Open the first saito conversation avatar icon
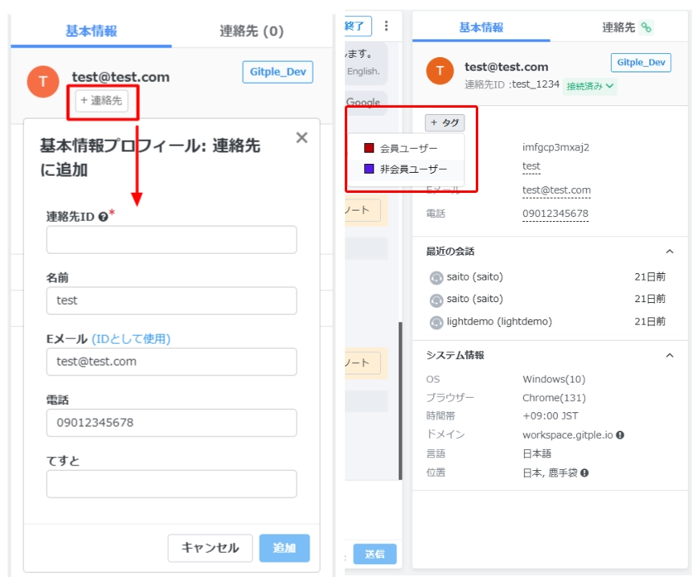This screenshot has width=696, height=577. [x=436, y=278]
